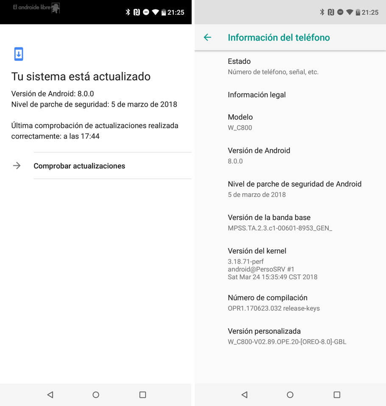Tap the recents square button on the right screen

[337, 395]
